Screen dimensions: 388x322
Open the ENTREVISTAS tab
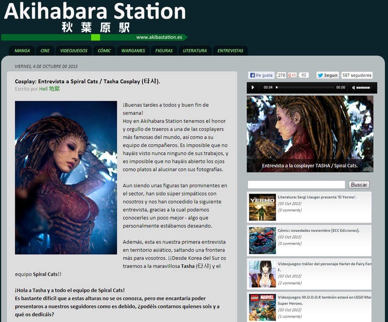coord(230,51)
